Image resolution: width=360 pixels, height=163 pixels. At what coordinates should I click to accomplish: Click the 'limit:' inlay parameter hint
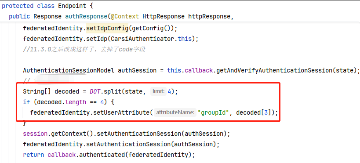158,91
